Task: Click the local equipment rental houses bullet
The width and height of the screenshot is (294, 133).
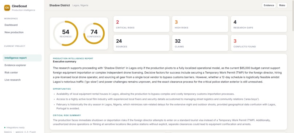Action: 145,94
